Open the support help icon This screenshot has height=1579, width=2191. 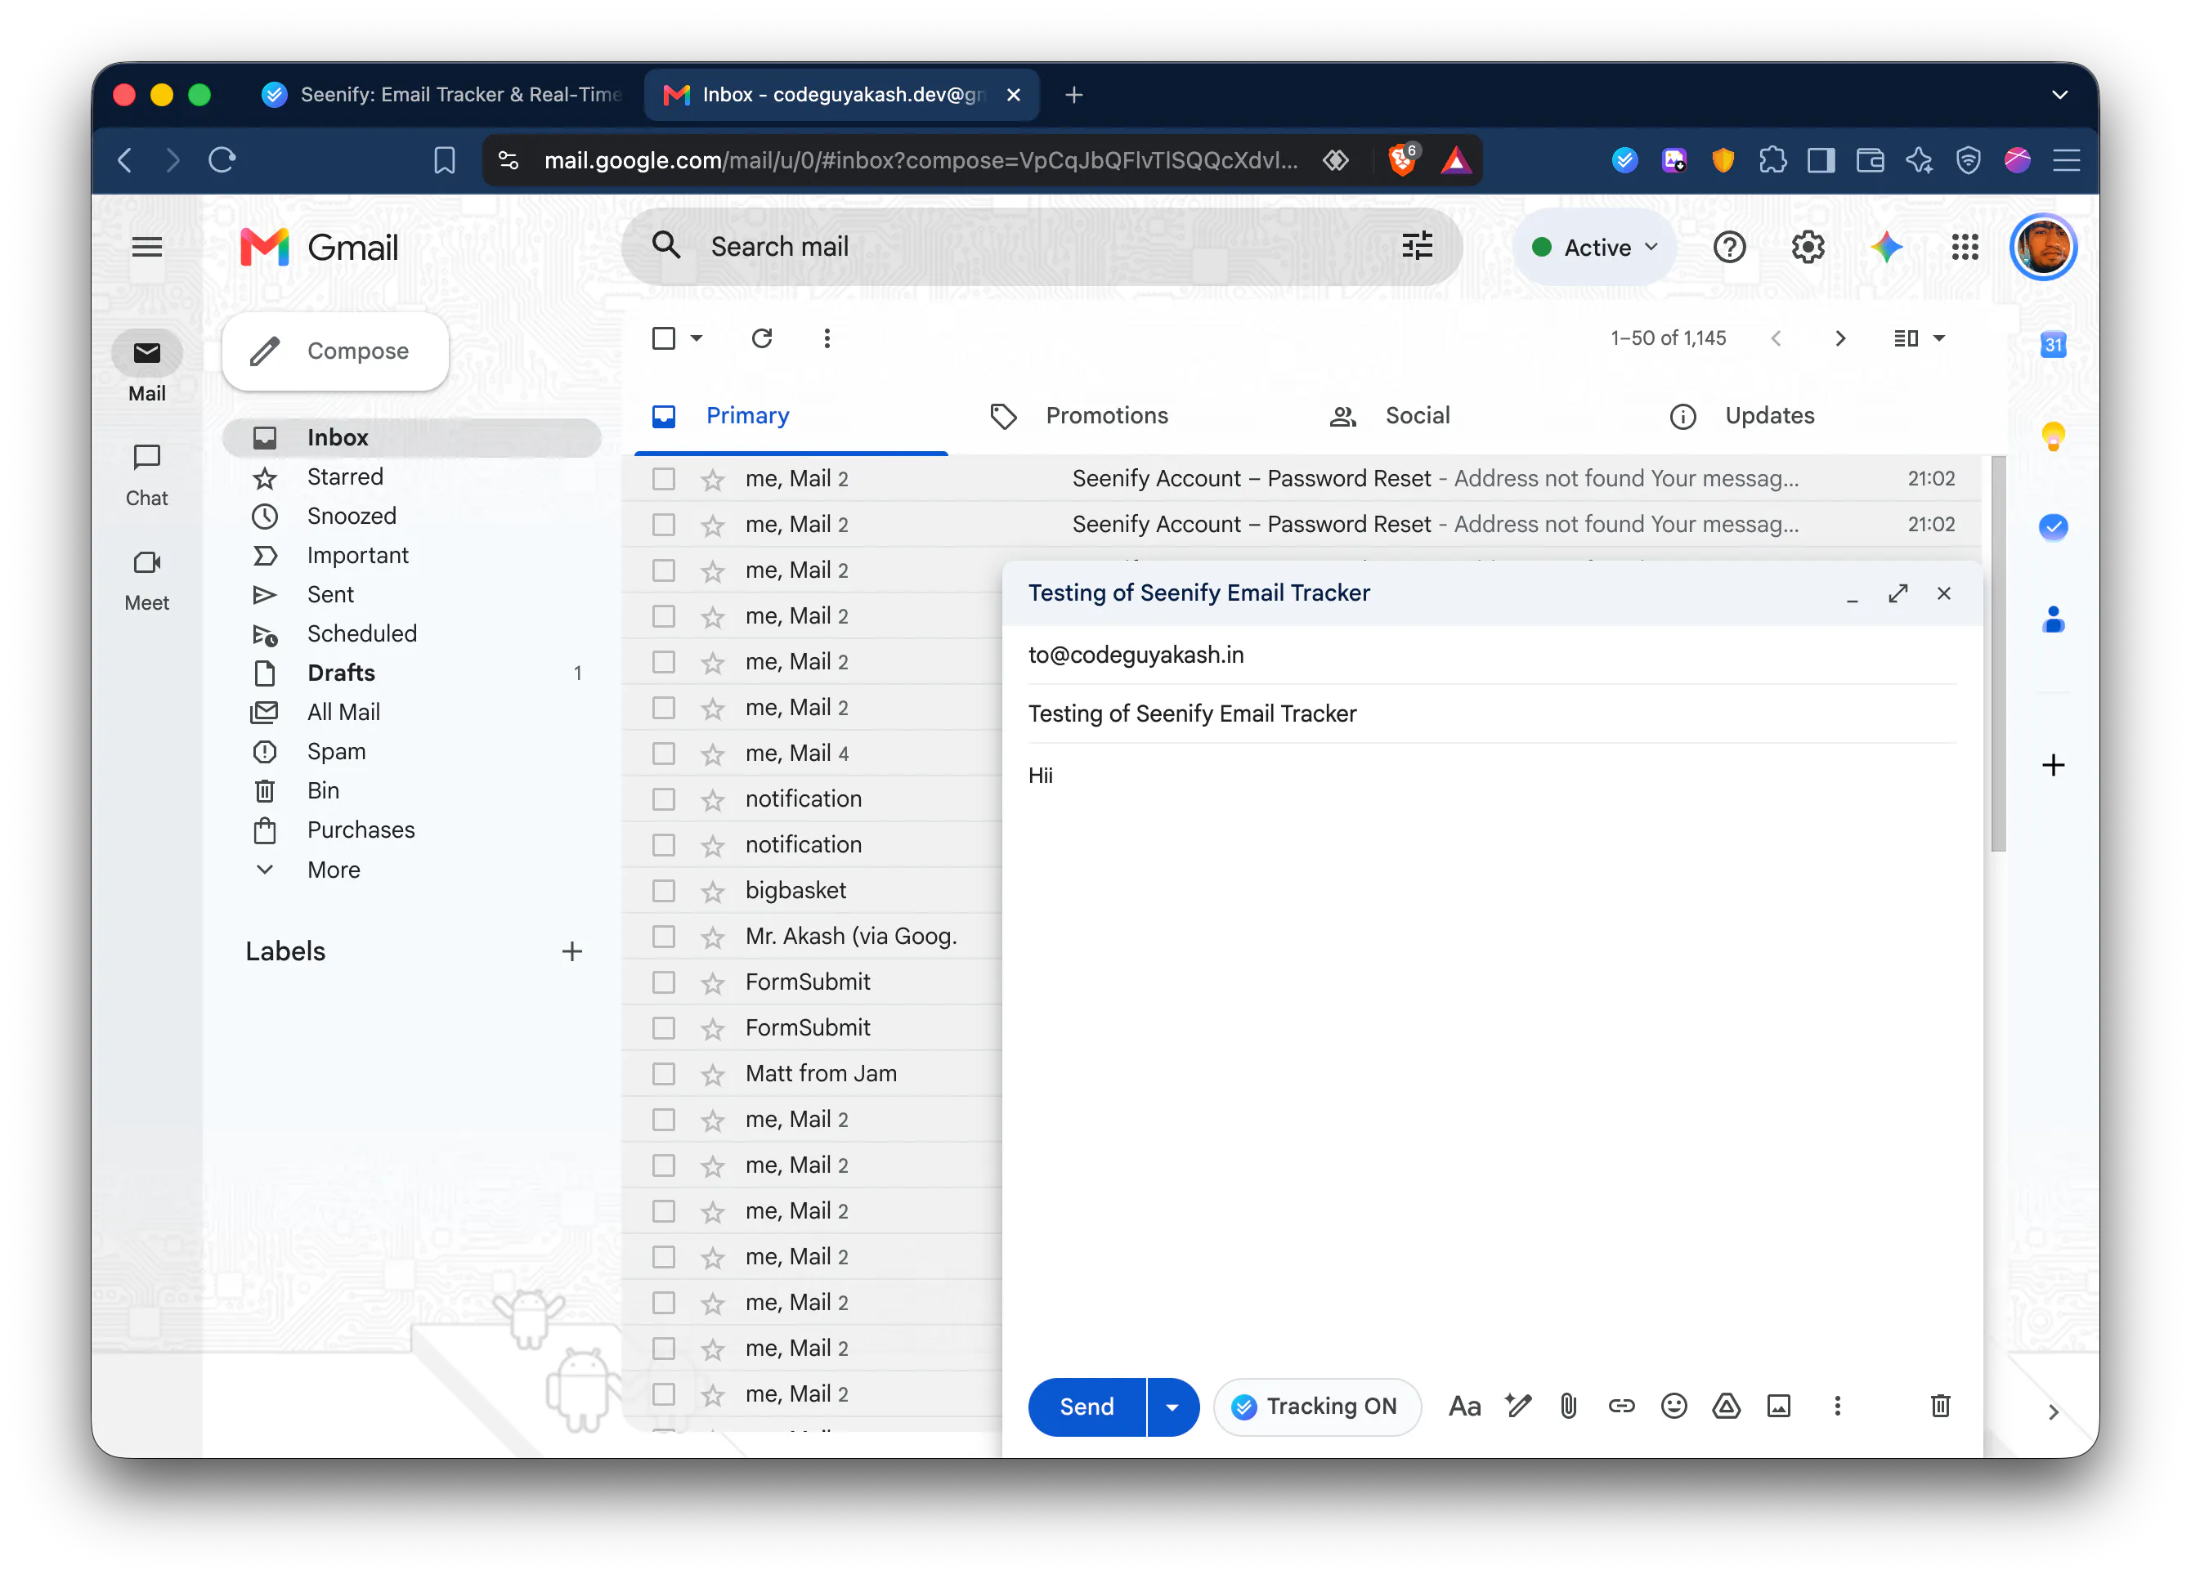(1729, 248)
